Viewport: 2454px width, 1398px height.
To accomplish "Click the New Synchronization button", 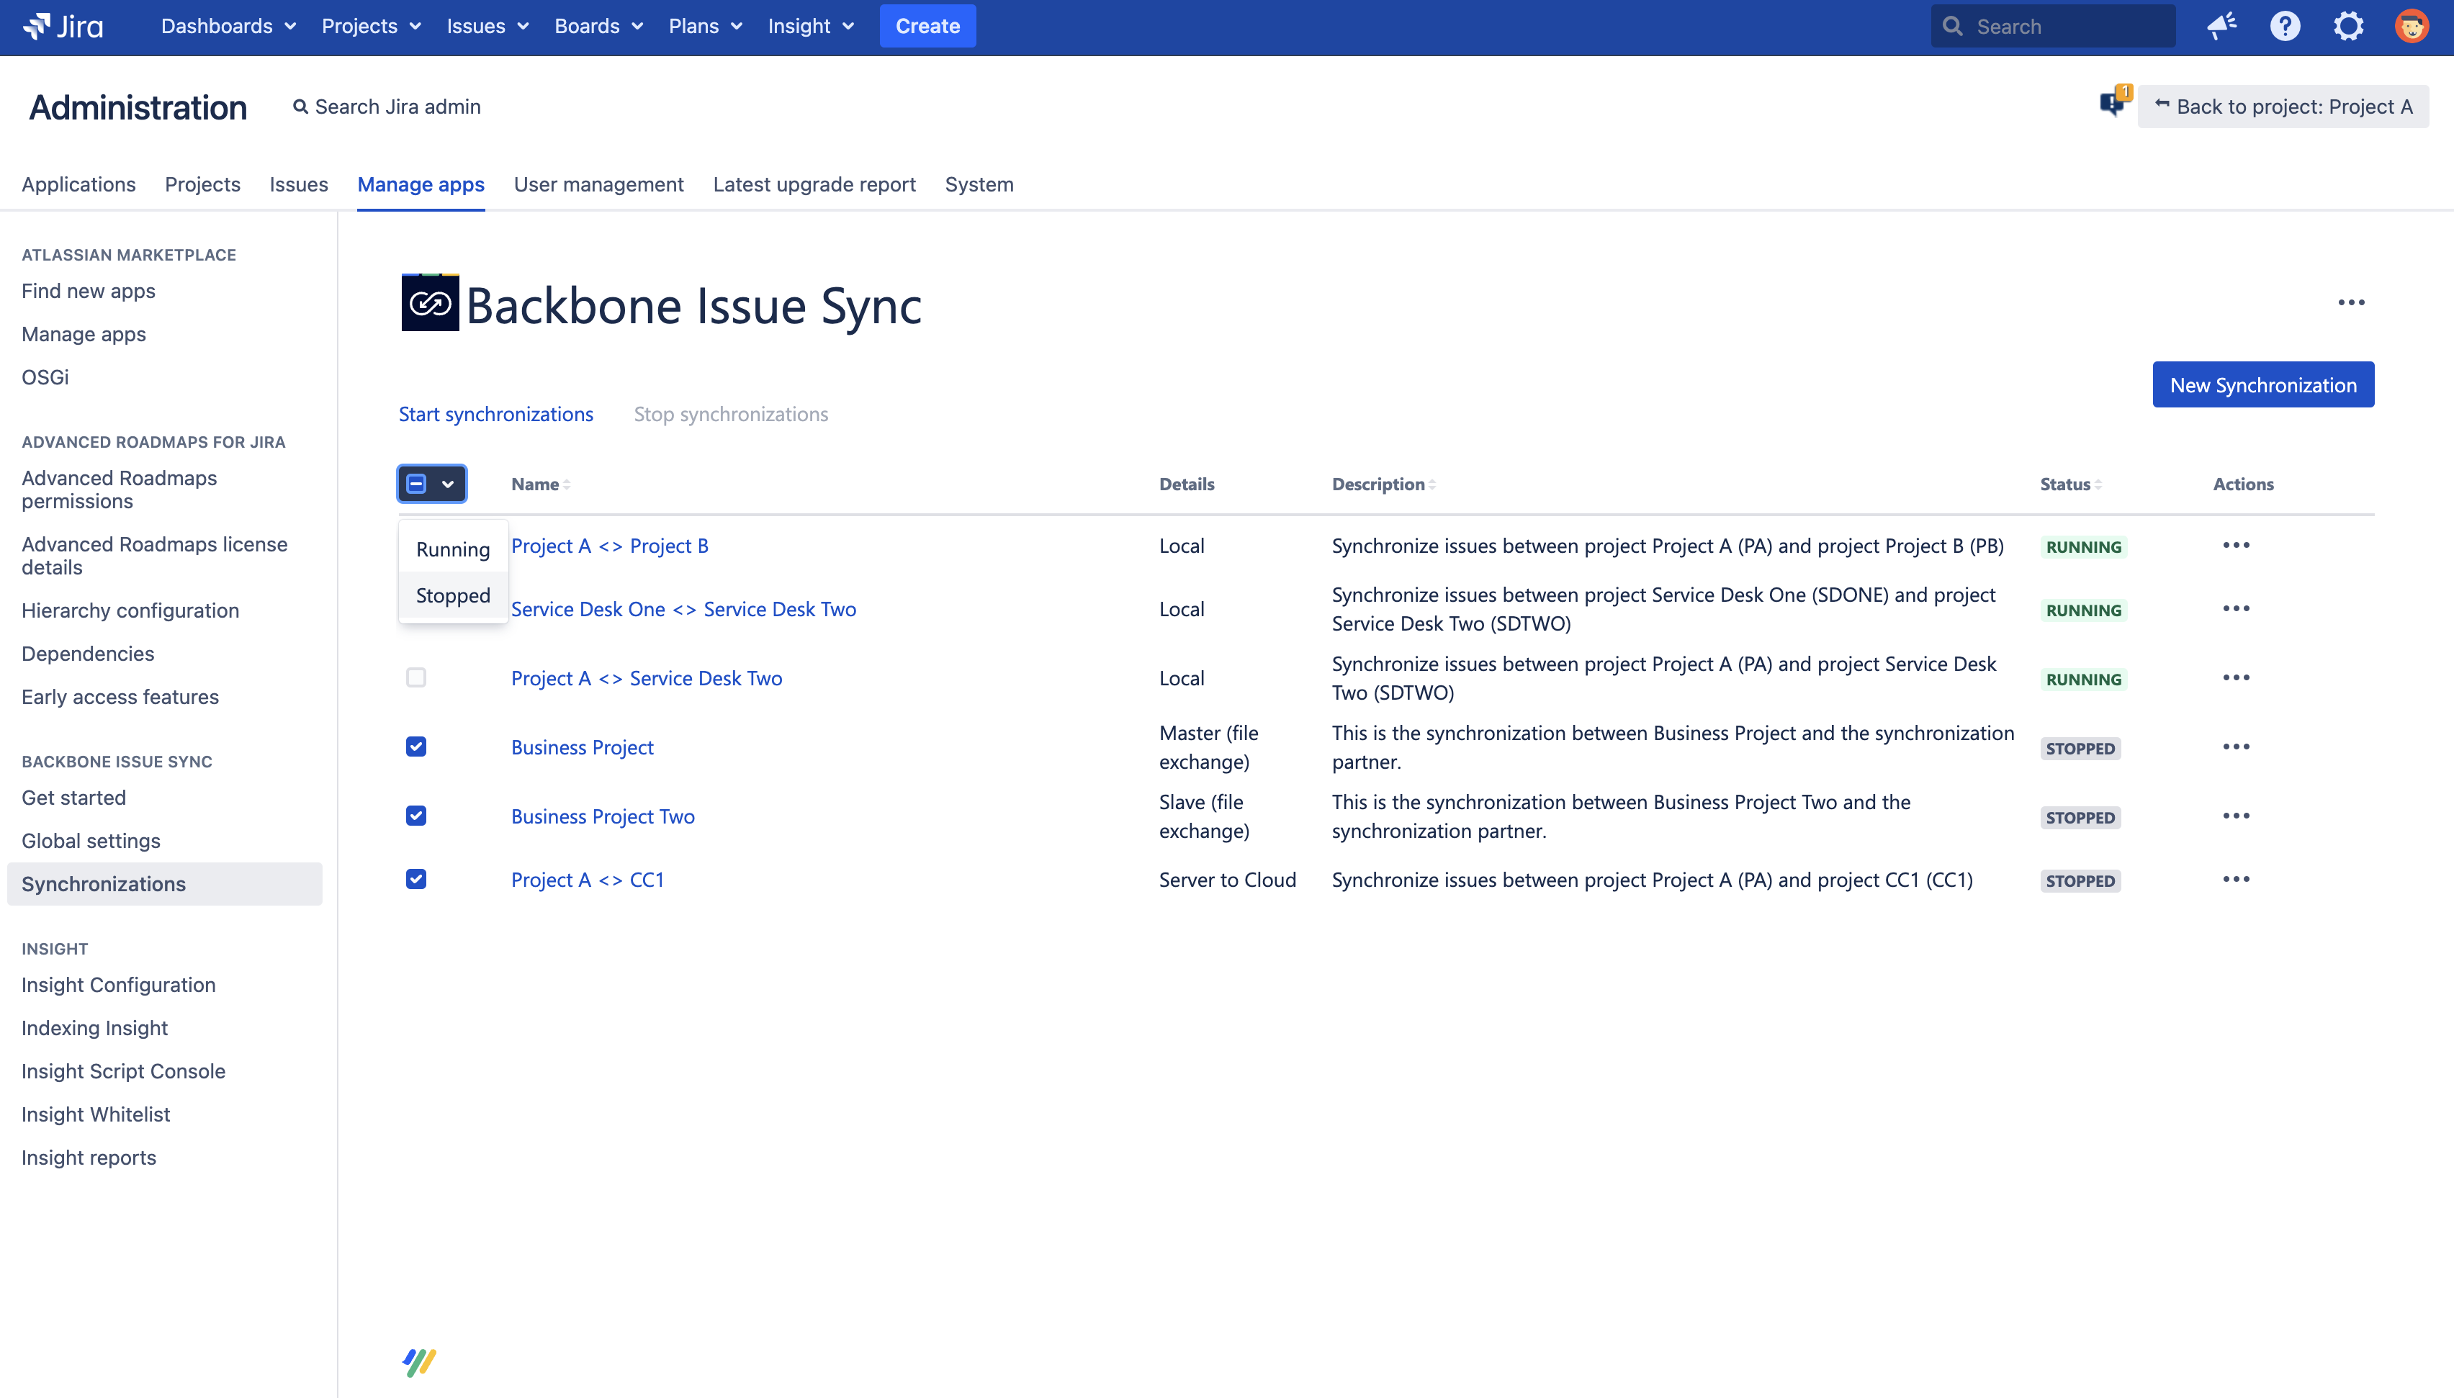I will coord(2263,384).
